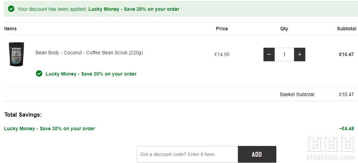Viewport: 358px width, 163px height.
Task: Click the Price column header
Action: tap(222, 29)
